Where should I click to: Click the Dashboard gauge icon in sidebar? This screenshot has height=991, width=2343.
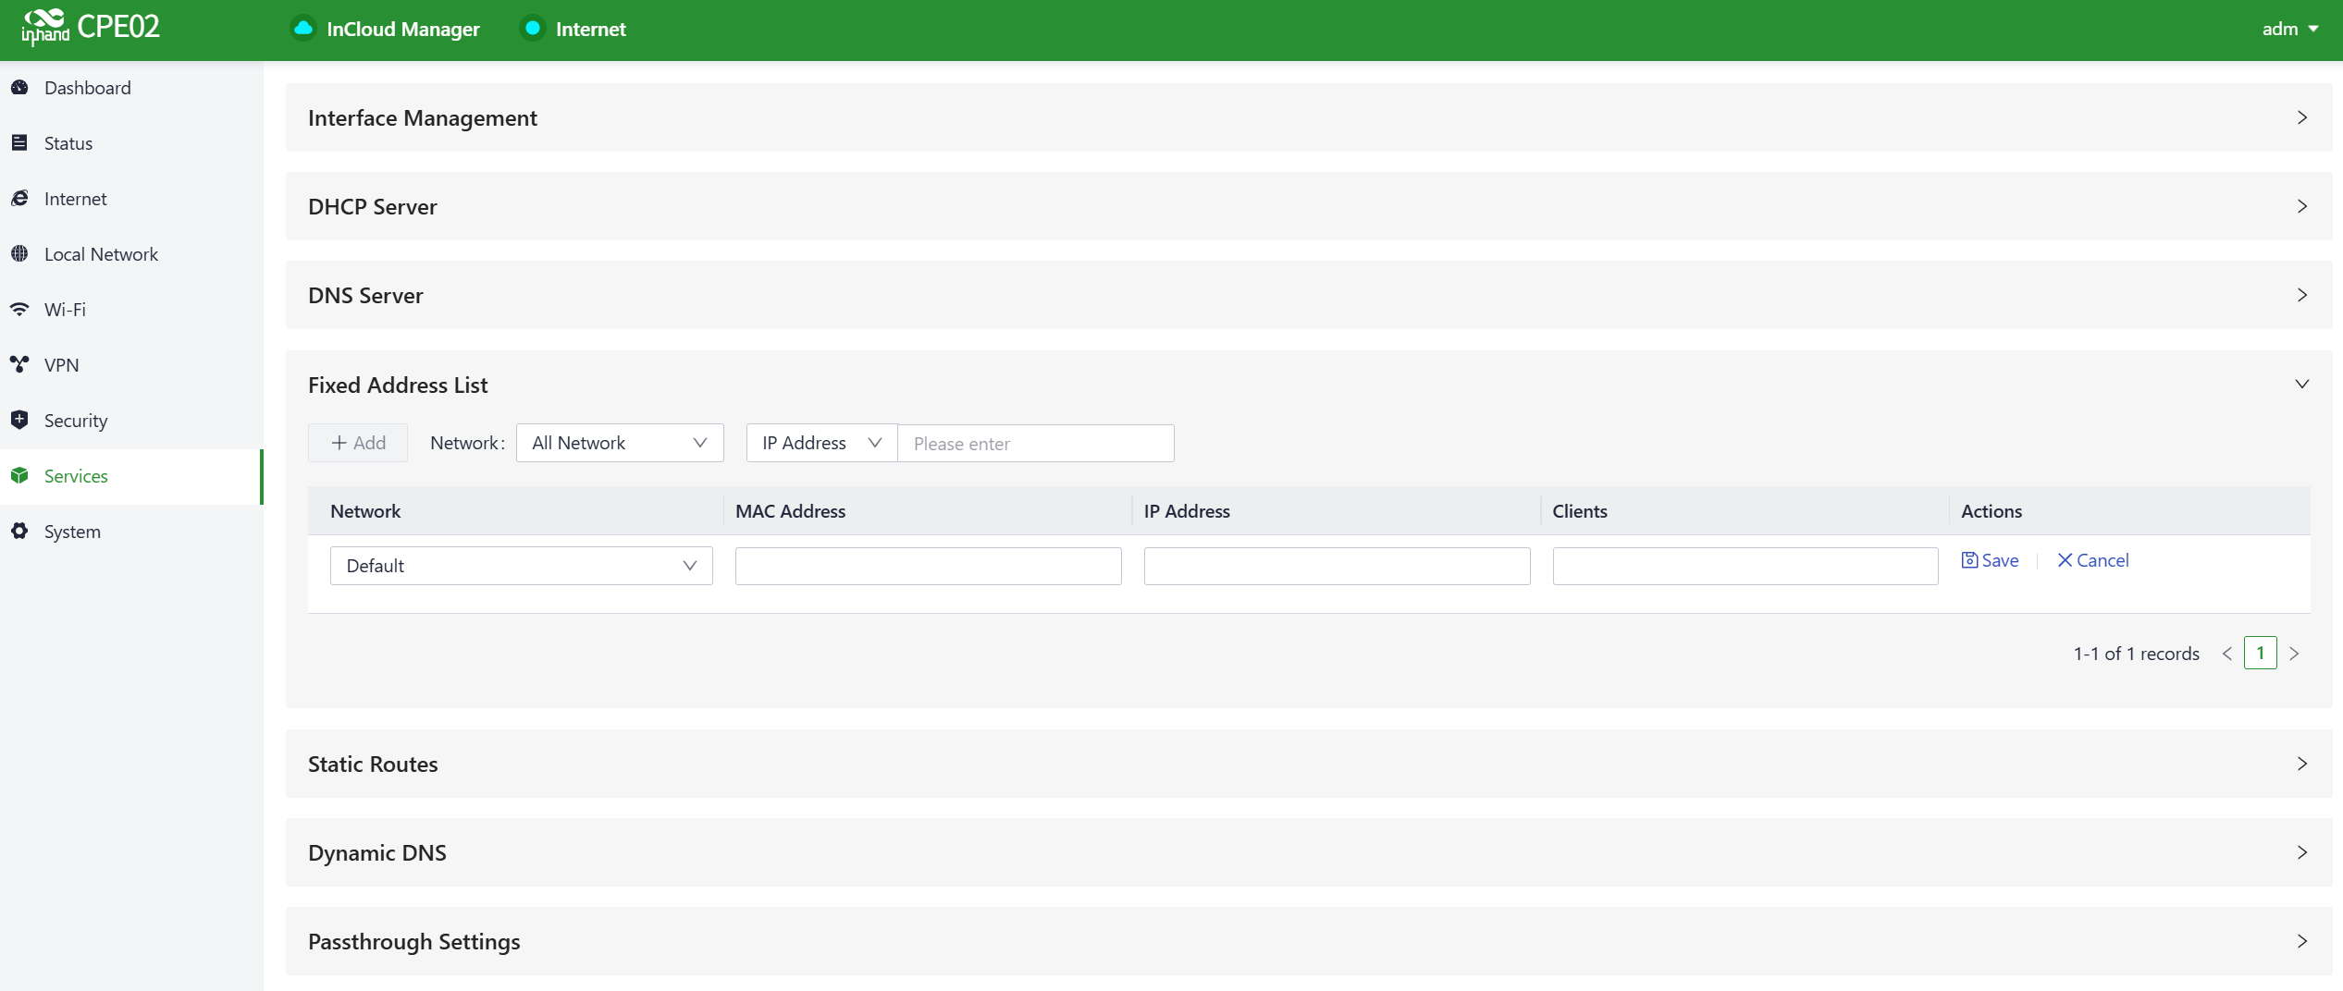coord(19,88)
